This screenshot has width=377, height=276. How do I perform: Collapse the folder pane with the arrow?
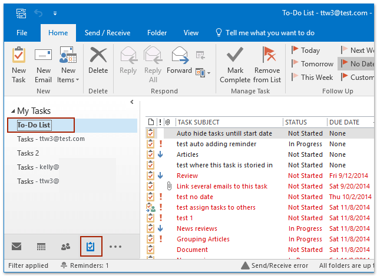pyautogui.click(x=132, y=102)
